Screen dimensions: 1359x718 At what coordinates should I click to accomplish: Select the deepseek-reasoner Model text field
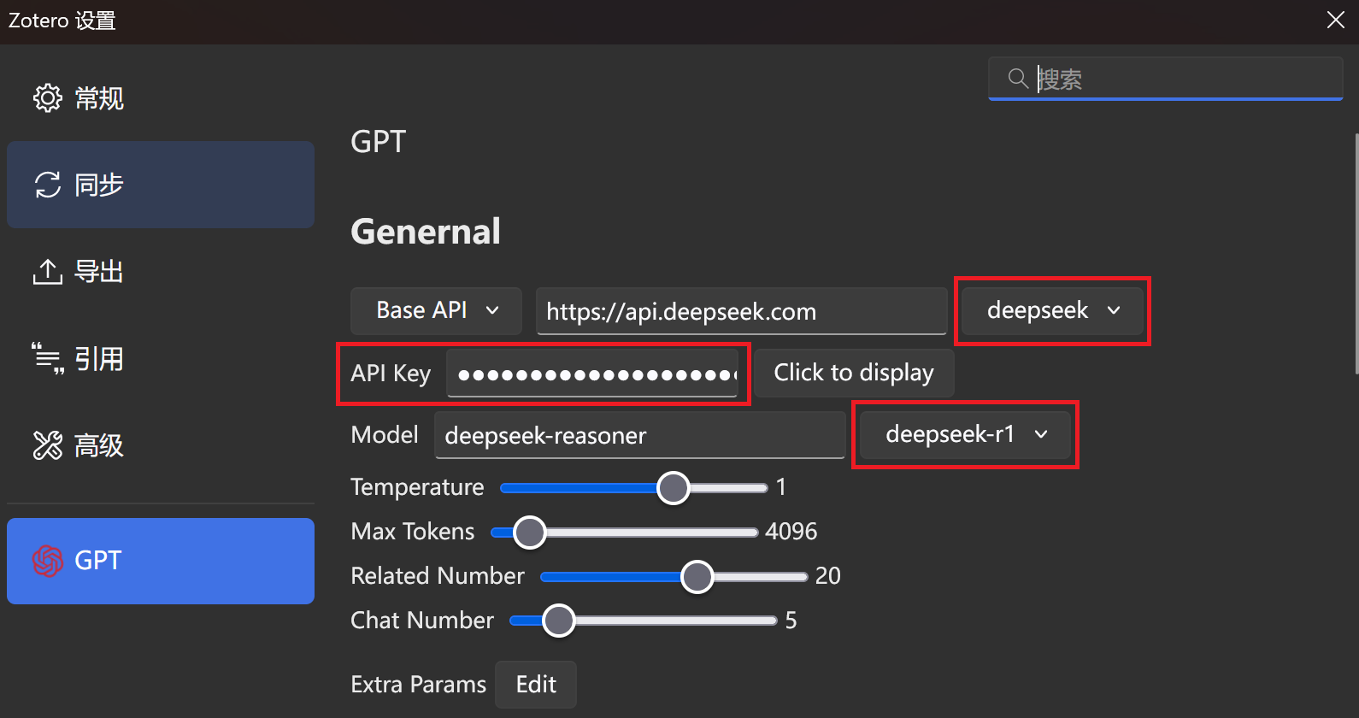639,435
